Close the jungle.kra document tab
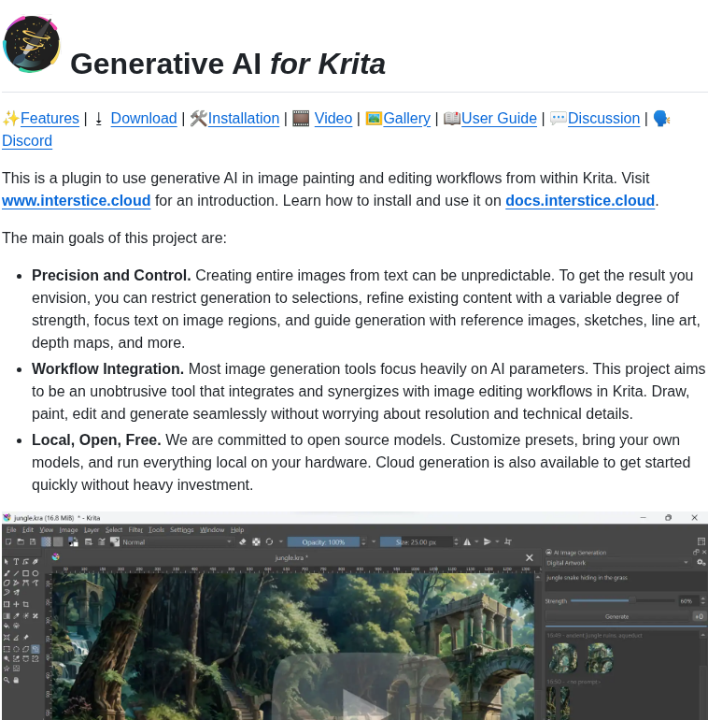708x720 pixels. point(530,557)
